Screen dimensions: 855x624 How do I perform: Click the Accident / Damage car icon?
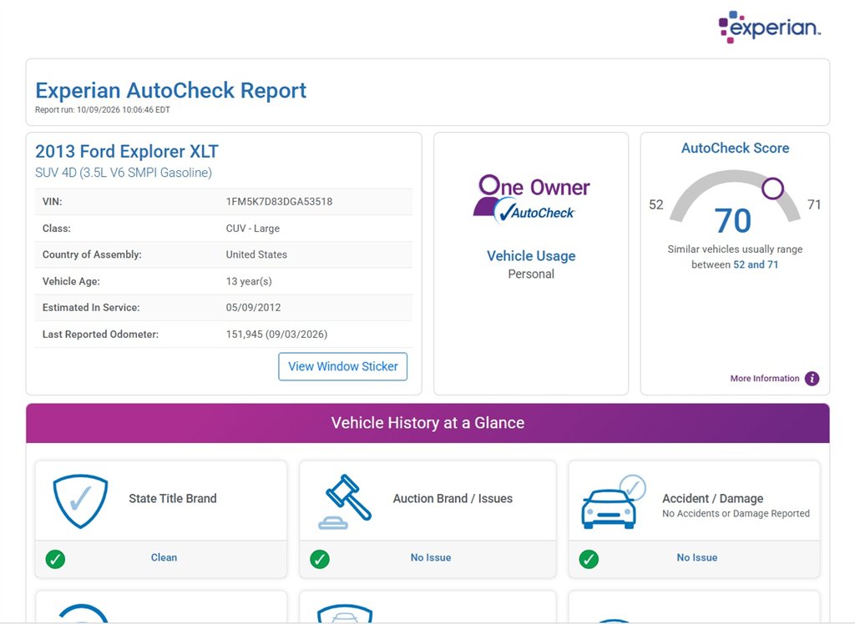click(614, 502)
